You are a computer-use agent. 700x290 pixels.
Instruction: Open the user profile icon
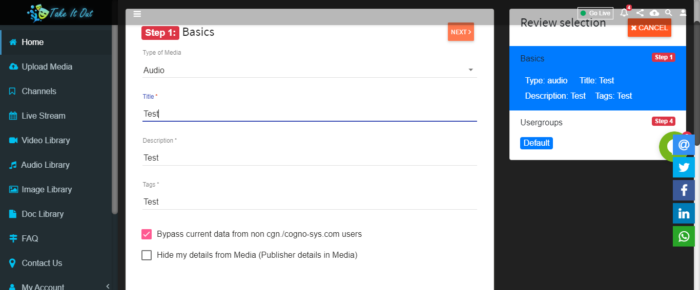coord(683,13)
